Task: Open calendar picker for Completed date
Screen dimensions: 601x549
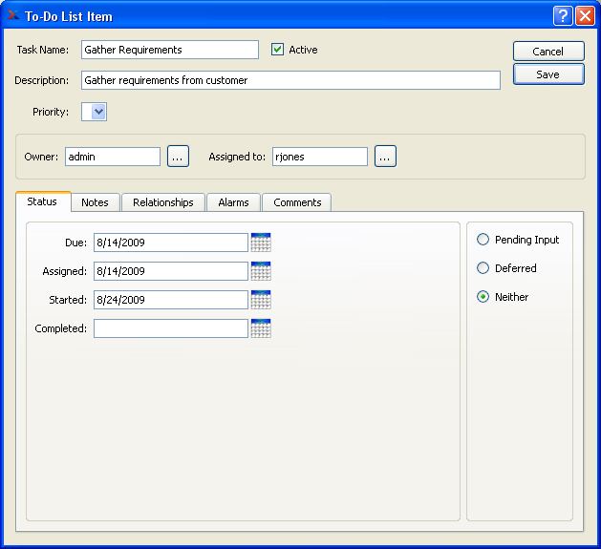Action: (261, 328)
